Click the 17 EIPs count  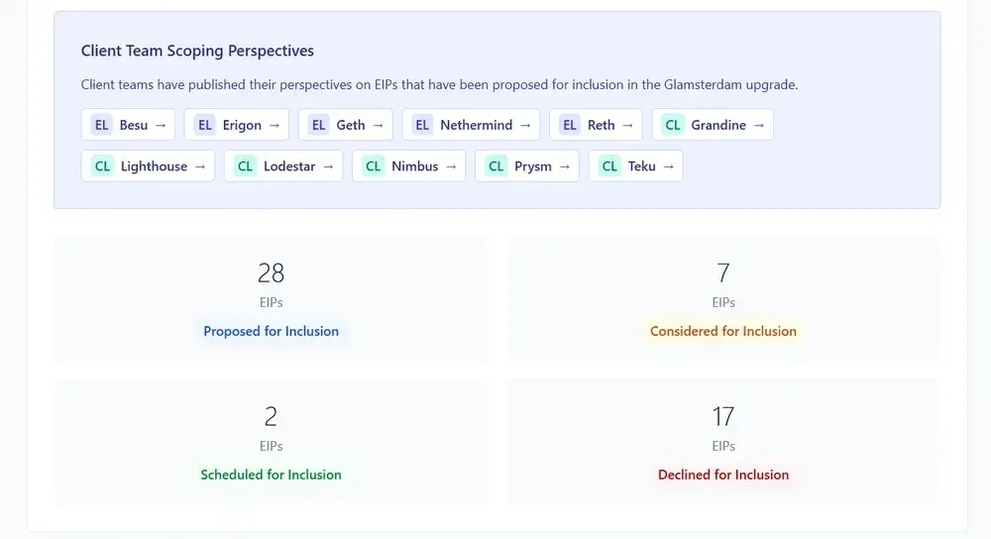tap(723, 416)
